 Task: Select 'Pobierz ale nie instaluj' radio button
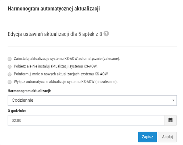point(9,67)
